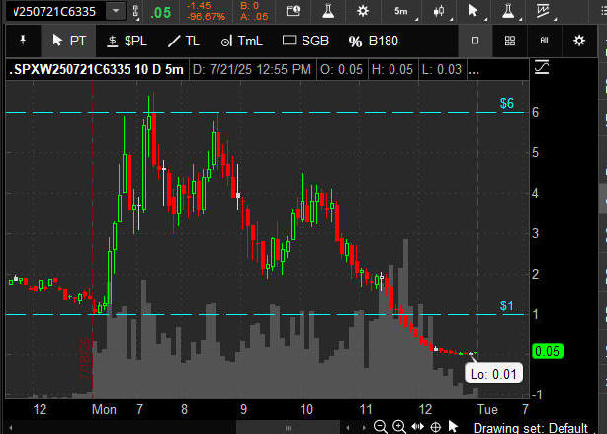Screen dimensions: 607x434
Task: Select the TL trendline tool
Action: (184, 41)
